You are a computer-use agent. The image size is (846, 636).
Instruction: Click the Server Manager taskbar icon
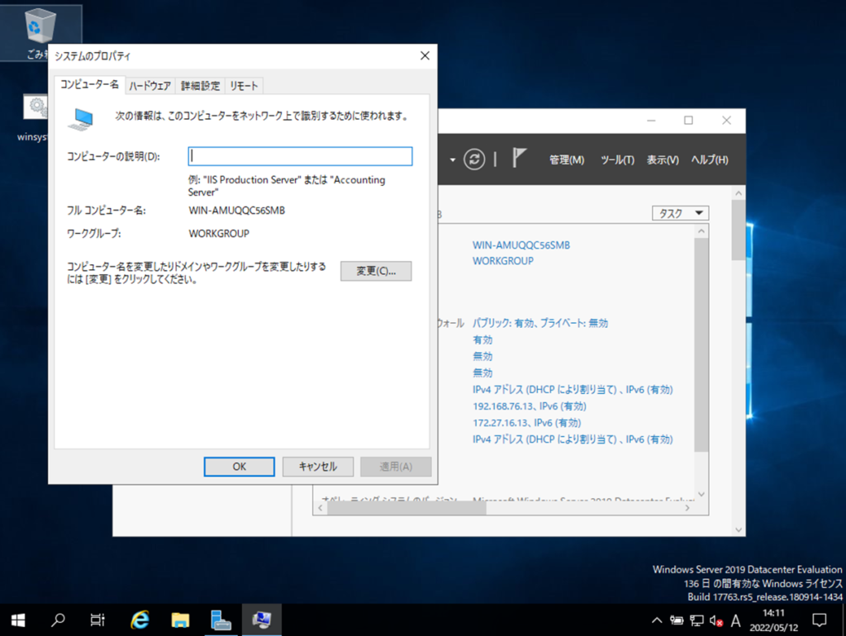[x=220, y=619]
